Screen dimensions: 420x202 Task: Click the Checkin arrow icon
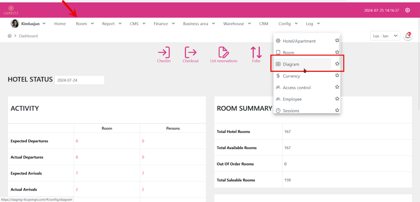[x=164, y=52]
